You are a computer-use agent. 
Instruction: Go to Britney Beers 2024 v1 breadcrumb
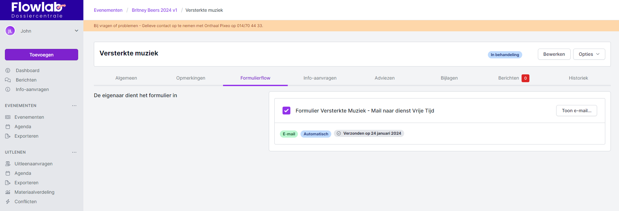coord(154,10)
